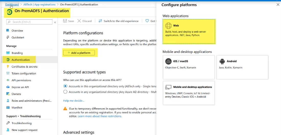Screen dimensions: 281x135
Task: Choose the Web platform card
Action: pyautogui.click(x=189, y=31)
